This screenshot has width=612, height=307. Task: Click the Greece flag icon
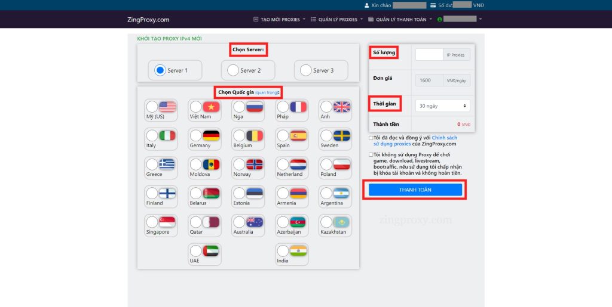click(x=168, y=164)
